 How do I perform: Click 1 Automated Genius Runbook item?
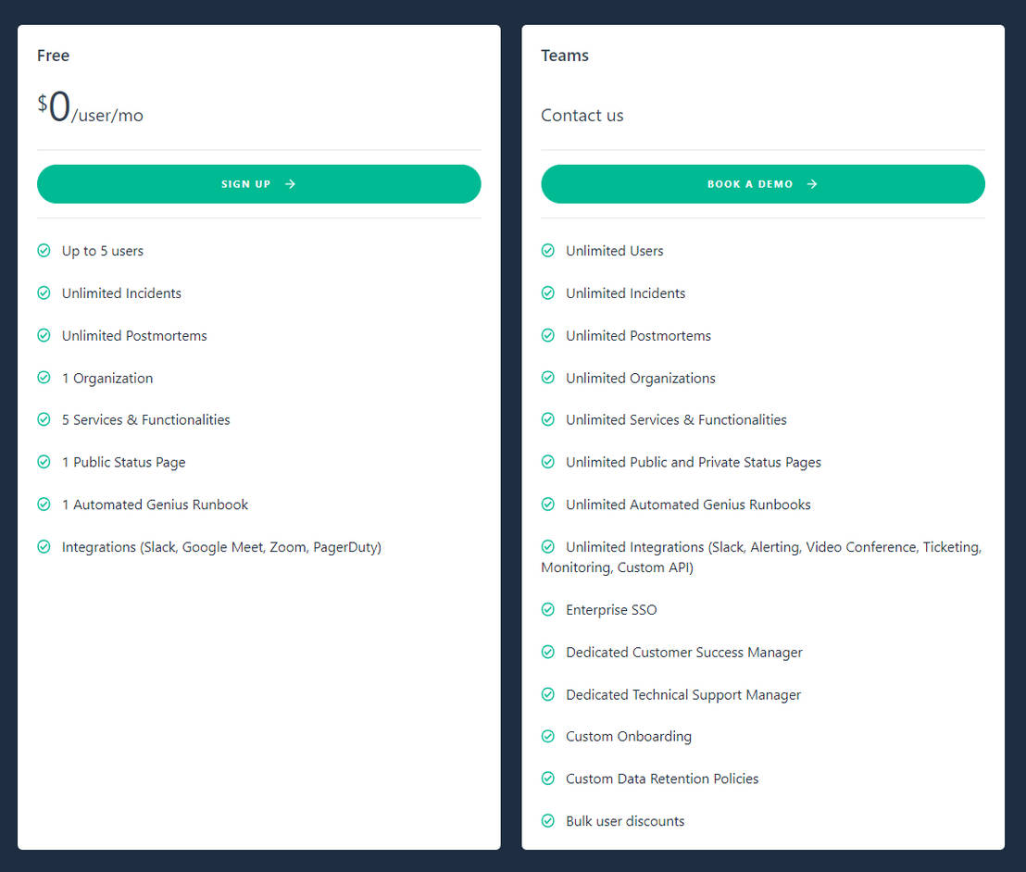click(x=155, y=505)
